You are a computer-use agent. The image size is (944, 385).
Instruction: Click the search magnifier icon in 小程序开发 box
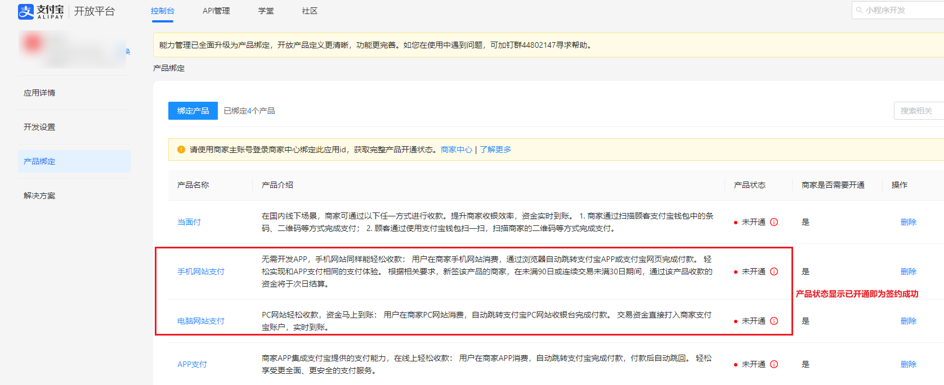coord(860,10)
